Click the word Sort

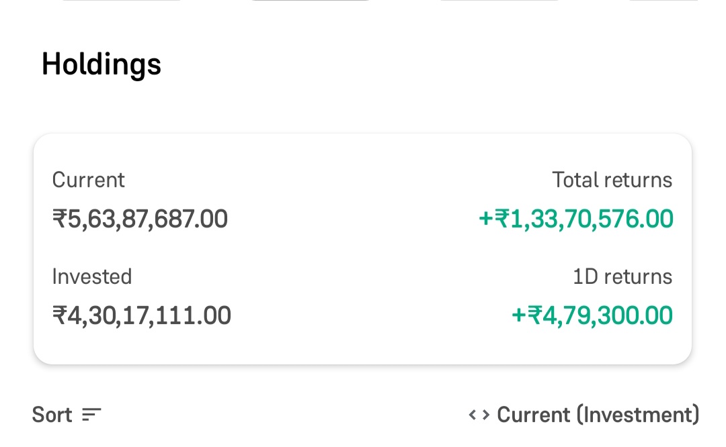click(52, 415)
